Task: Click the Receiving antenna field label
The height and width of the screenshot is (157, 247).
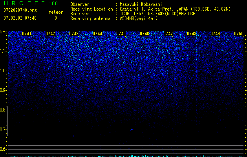Action: pos(90,18)
